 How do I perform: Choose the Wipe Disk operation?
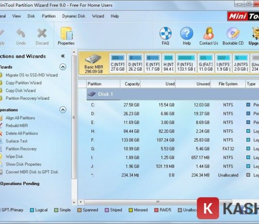(15, 157)
